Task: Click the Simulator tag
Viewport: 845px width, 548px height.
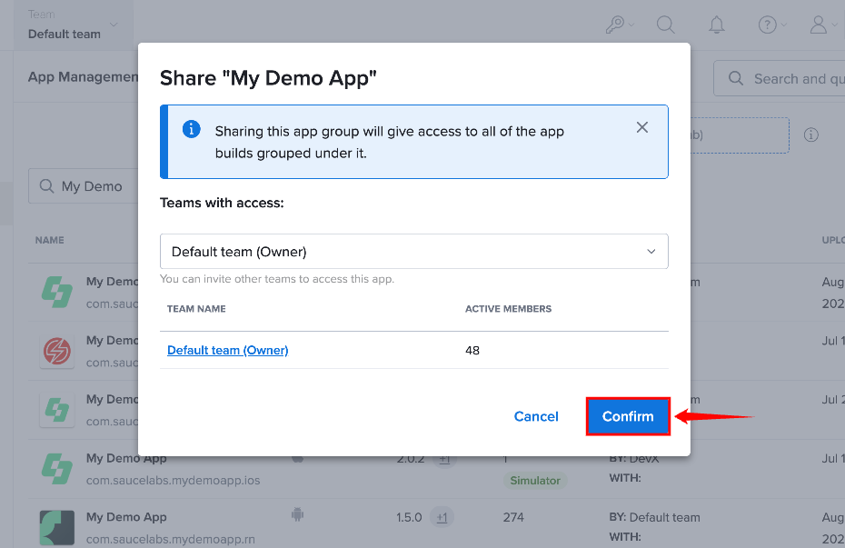Action: coord(535,480)
